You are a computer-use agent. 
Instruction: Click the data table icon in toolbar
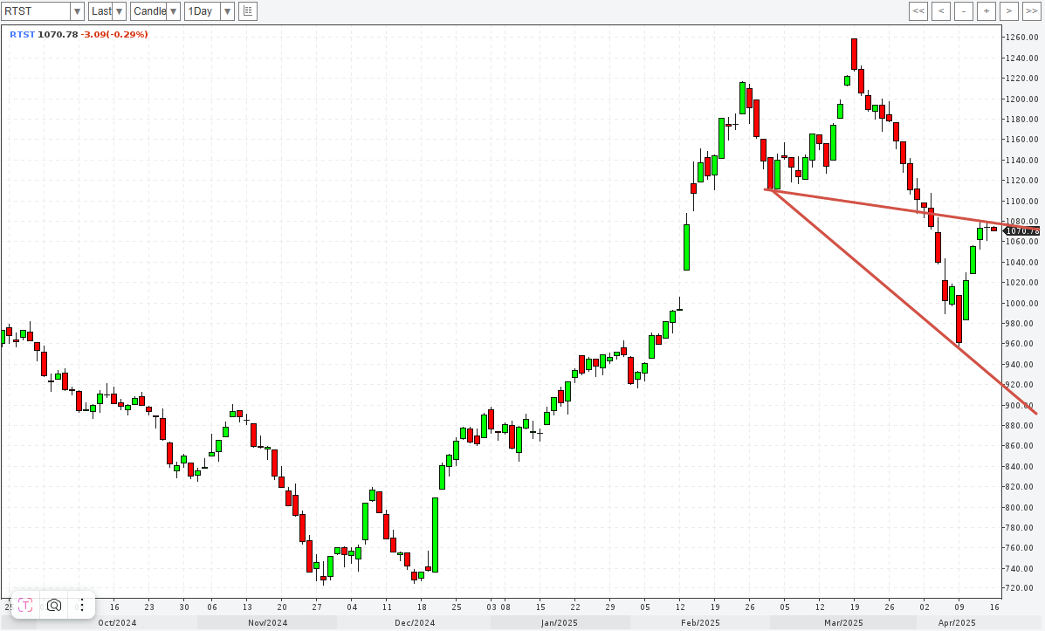click(x=248, y=11)
